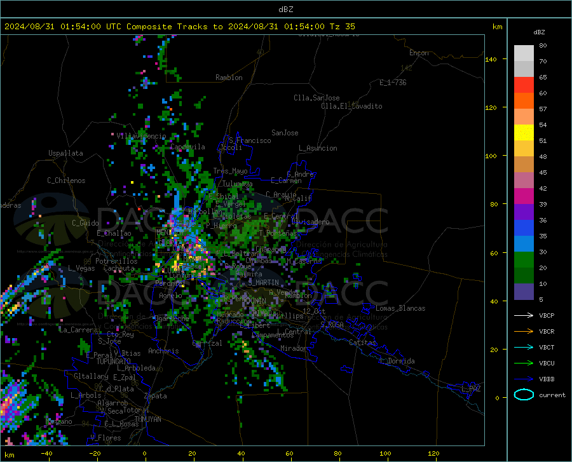Click the La_Carrera map label
The height and width of the screenshot is (462, 572).
(x=78, y=330)
